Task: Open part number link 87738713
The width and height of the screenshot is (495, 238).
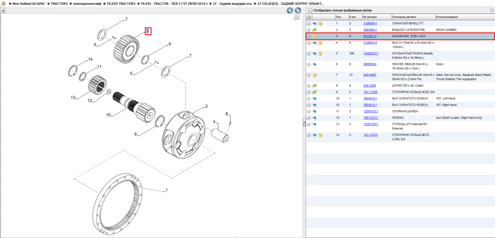Action: [370, 36]
